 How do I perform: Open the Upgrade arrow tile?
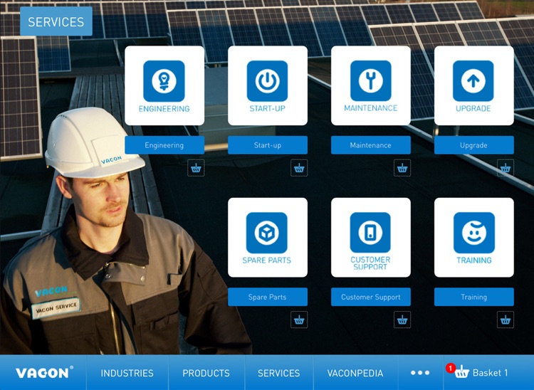(x=474, y=86)
